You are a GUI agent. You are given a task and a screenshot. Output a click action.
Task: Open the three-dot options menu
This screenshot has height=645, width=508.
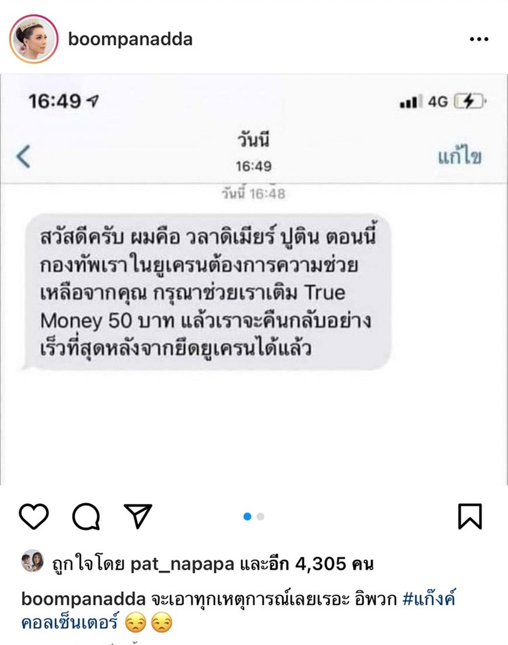pos(479,39)
